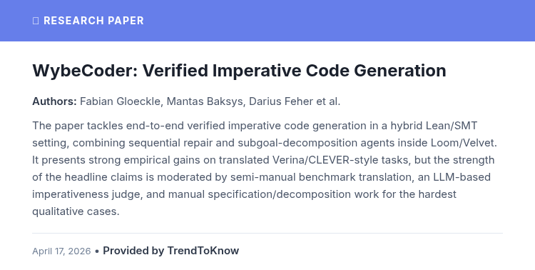The width and height of the screenshot is (535, 270).
Task: Click the 'et al.' text after the authors
Action: [328, 101]
